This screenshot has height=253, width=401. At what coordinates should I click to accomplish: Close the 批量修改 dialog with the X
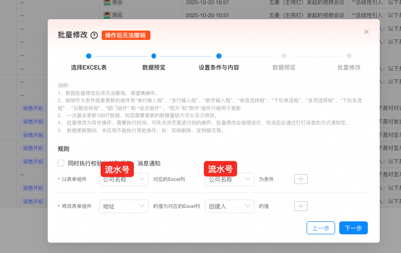coord(366,32)
